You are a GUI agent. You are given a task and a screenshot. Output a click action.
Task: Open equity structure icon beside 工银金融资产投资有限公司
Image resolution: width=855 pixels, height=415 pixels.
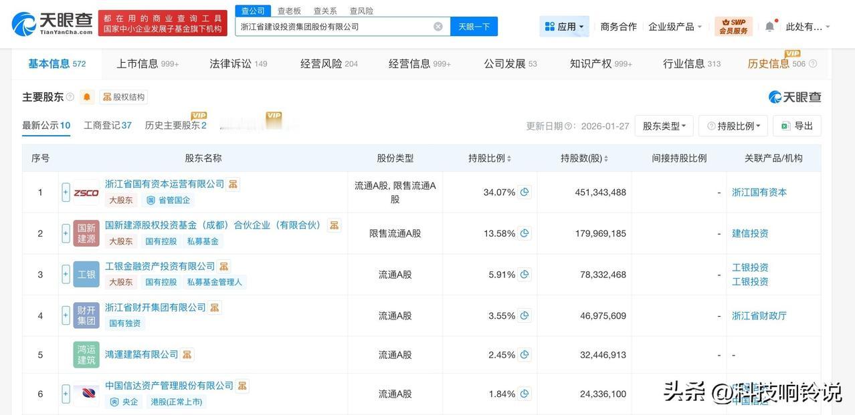223,266
